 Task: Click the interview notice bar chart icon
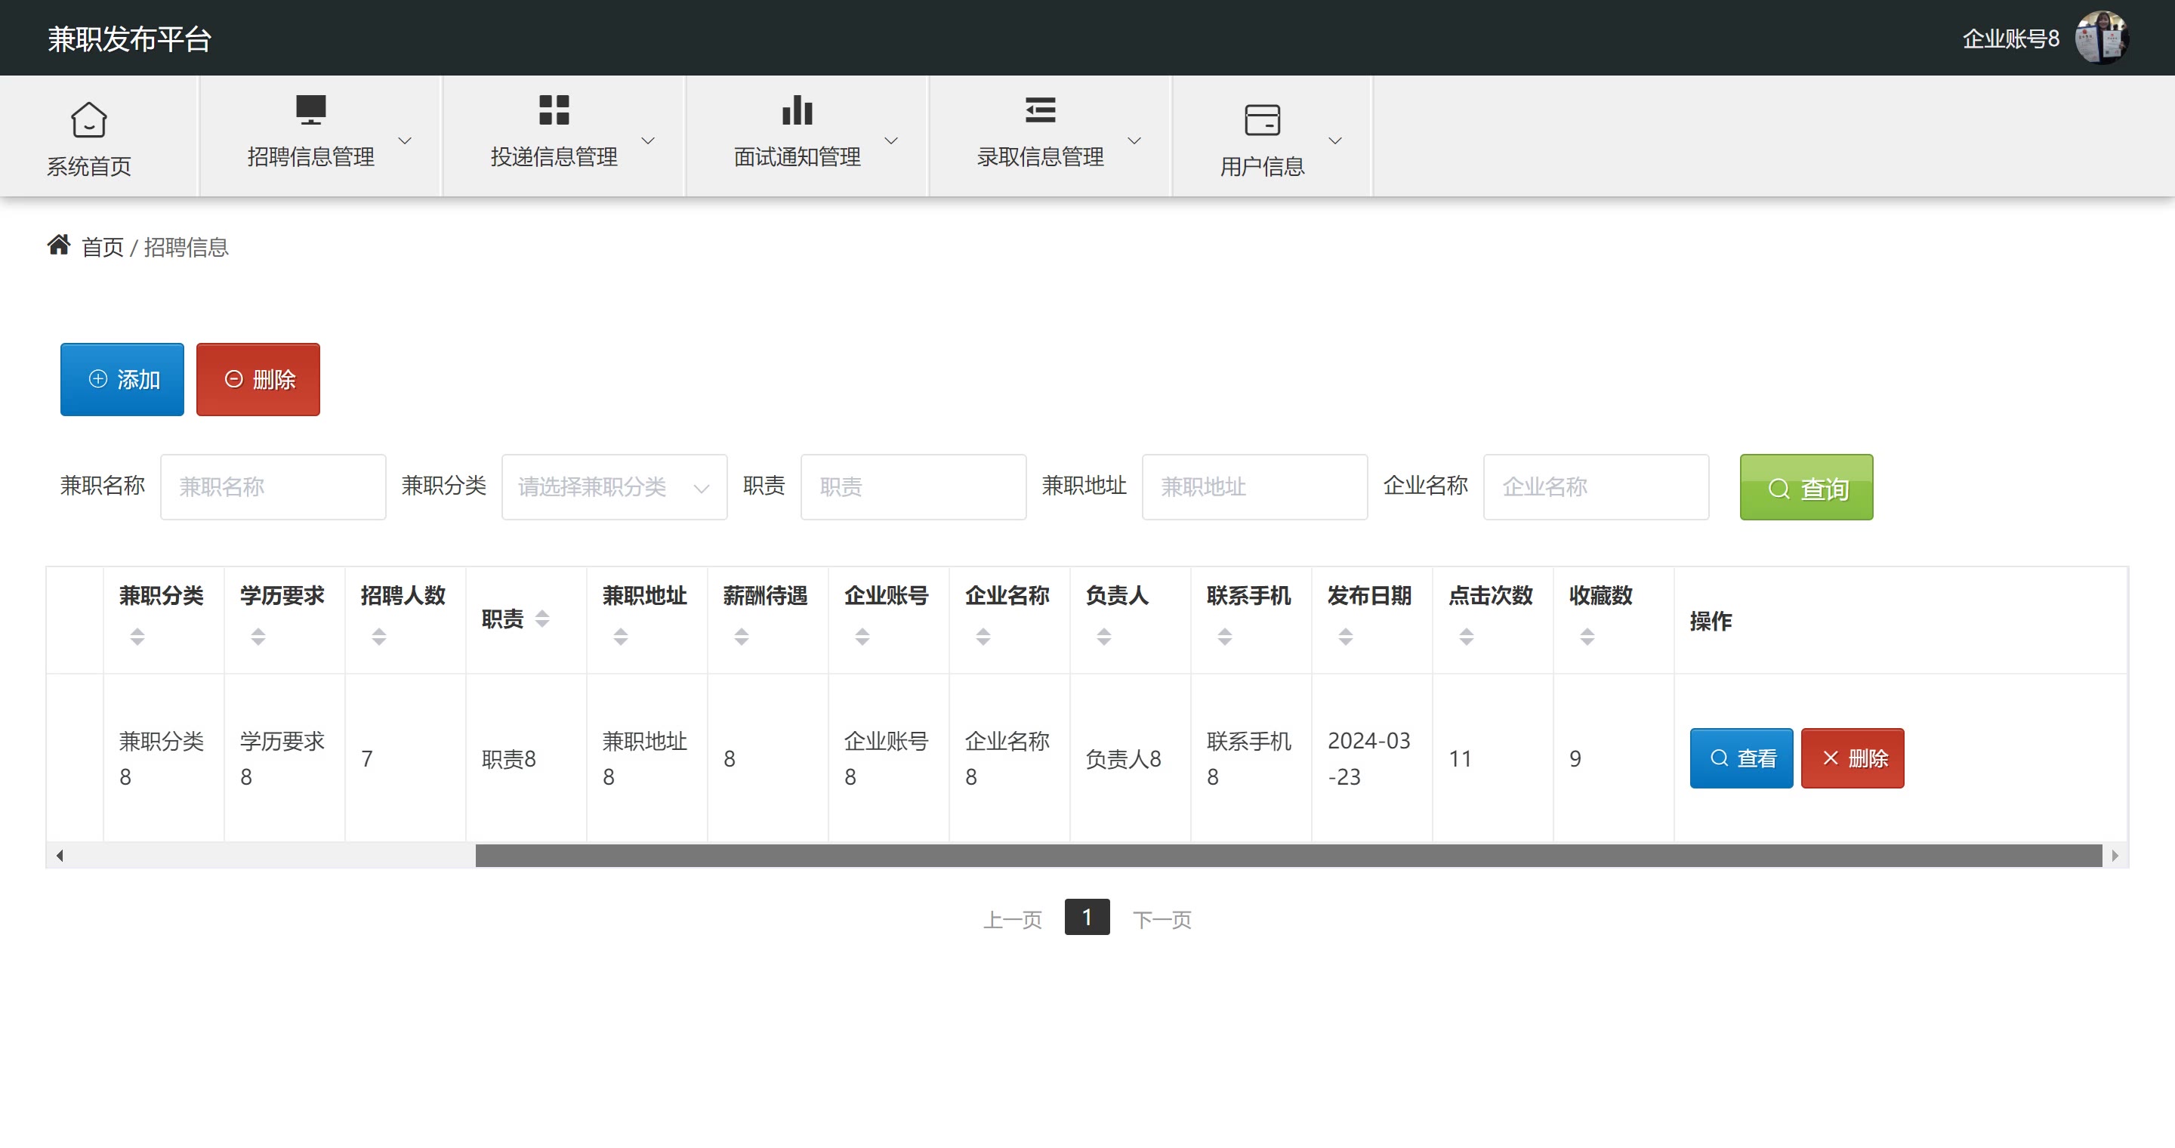[797, 110]
